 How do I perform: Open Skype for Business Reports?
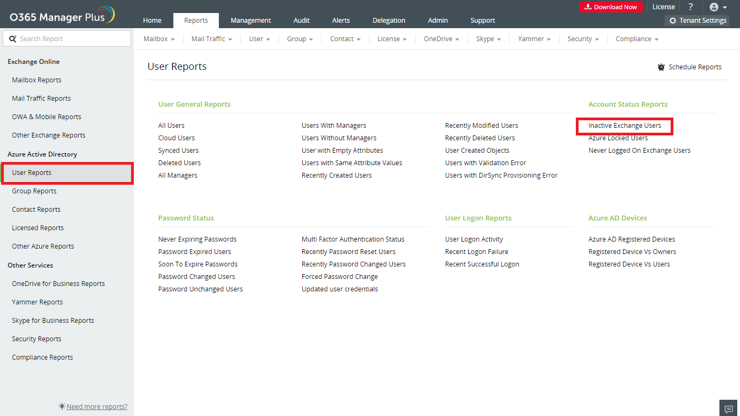tap(53, 321)
